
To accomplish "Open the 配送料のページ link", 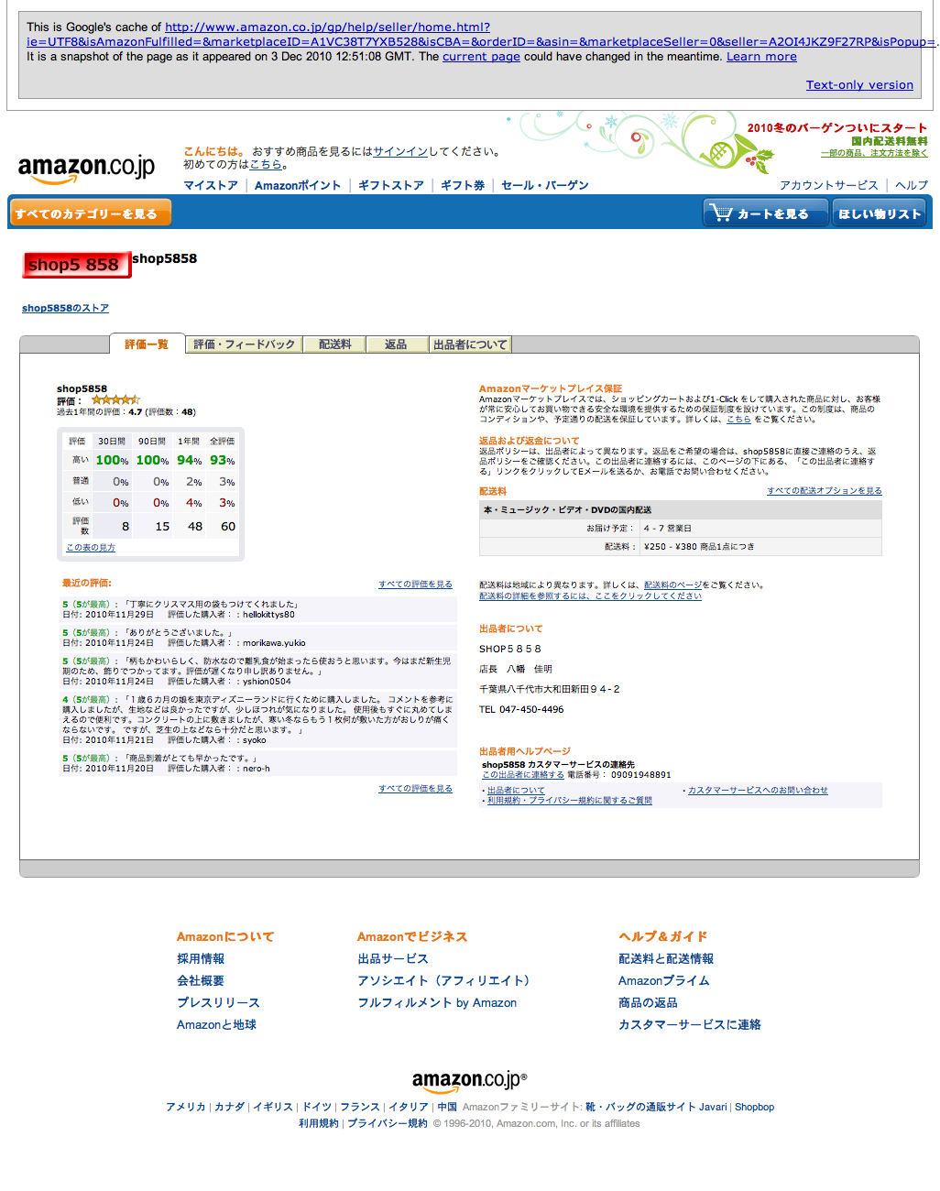I will click(x=673, y=585).
